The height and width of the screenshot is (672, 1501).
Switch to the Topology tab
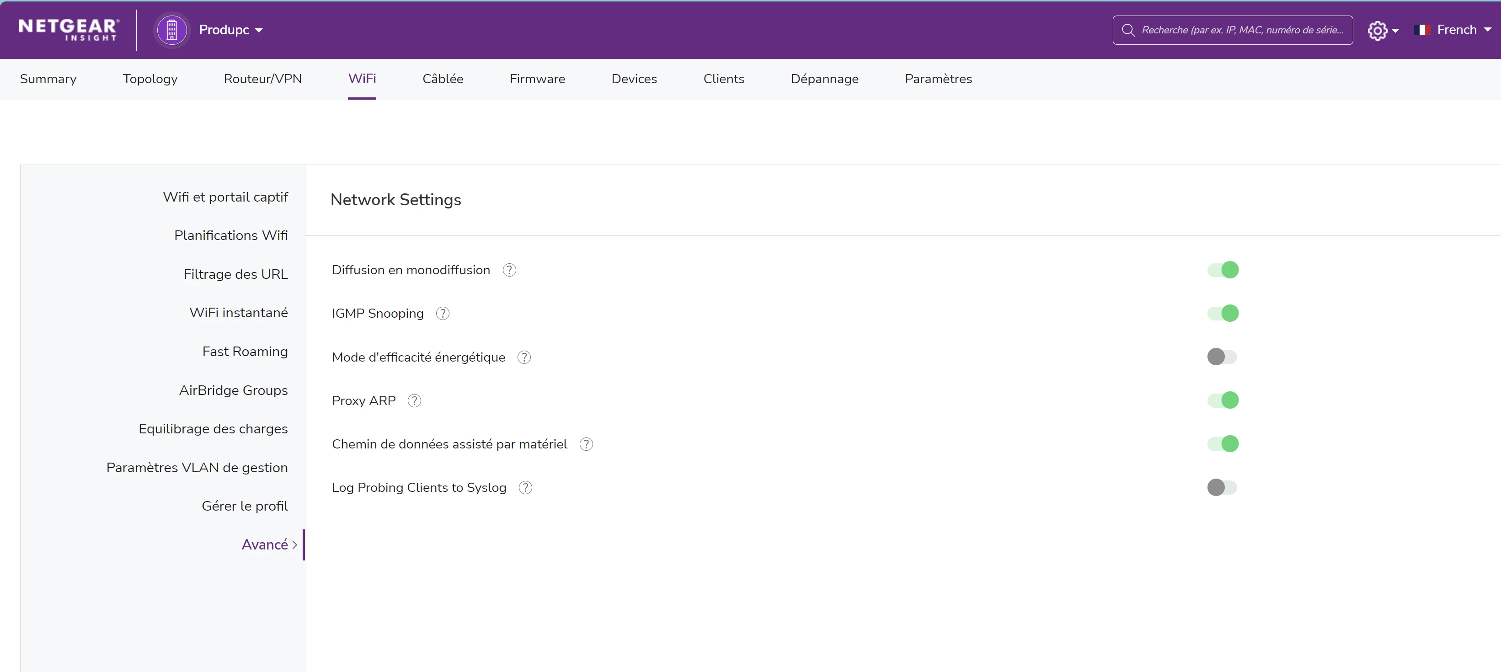pos(150,79)
